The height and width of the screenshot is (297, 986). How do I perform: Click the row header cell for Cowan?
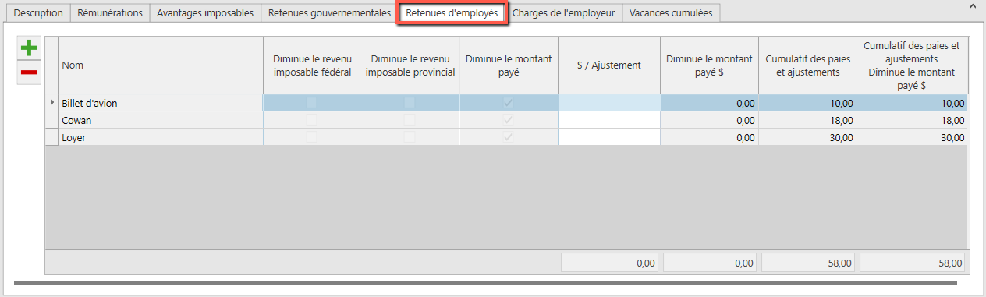(x=51, y=120)
